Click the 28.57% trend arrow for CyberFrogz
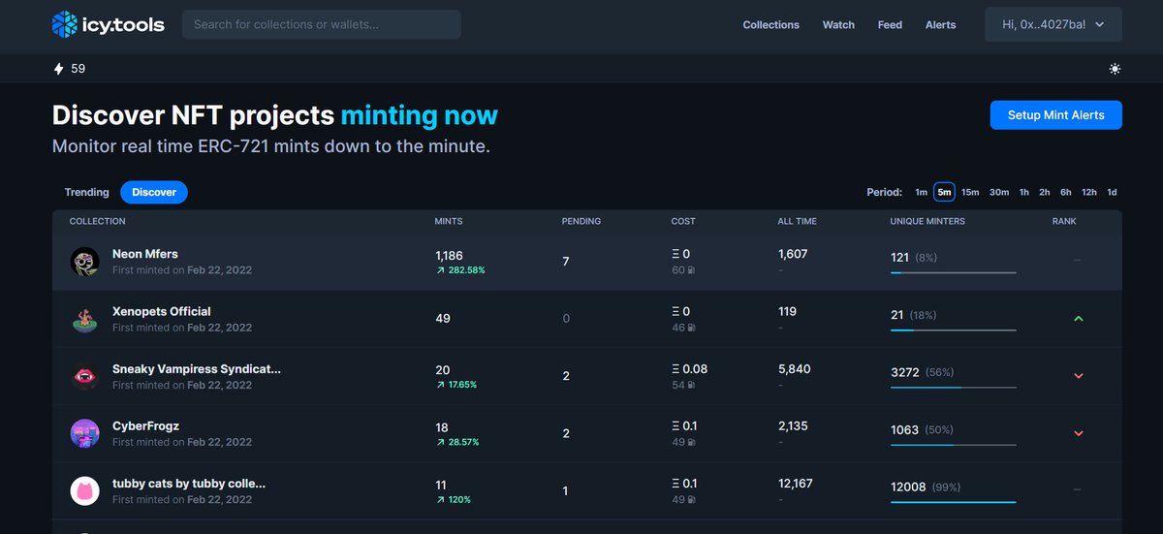The image size is (1163, 534). (x=441, y=442)
